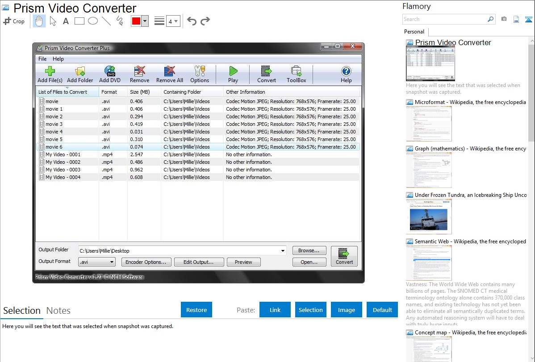Viewport: 535px width, 362px height.
Task: Click the Encoder Options... button
Action: coord(146,262)
